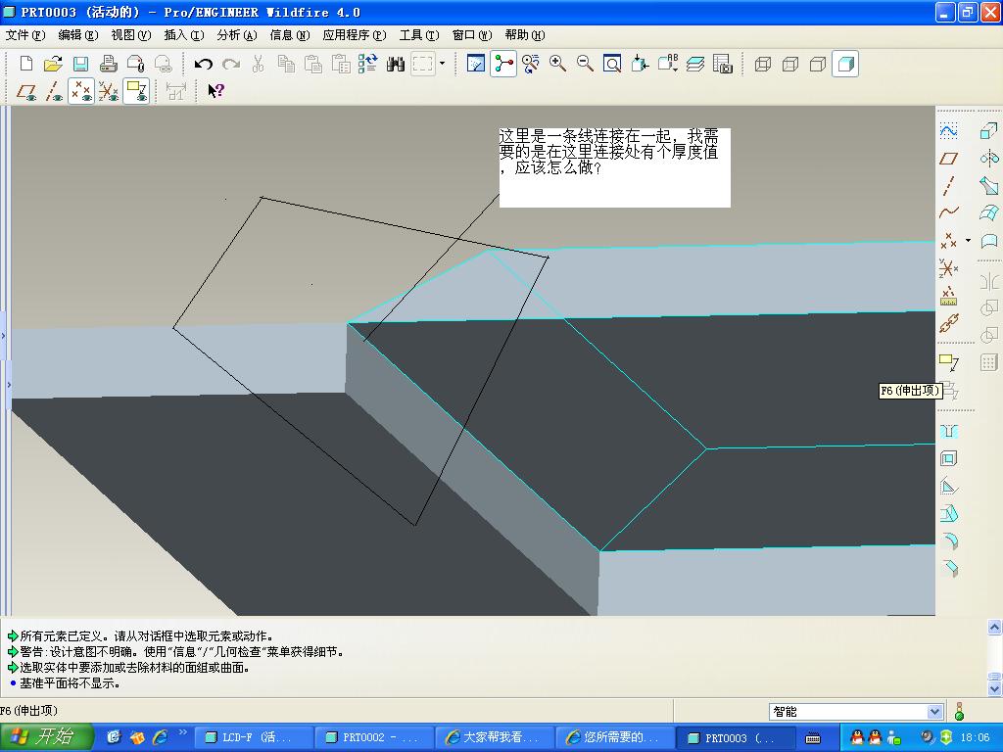Select the Shell tool
This screenshot has height=752, width=1003.
[948, 458]
